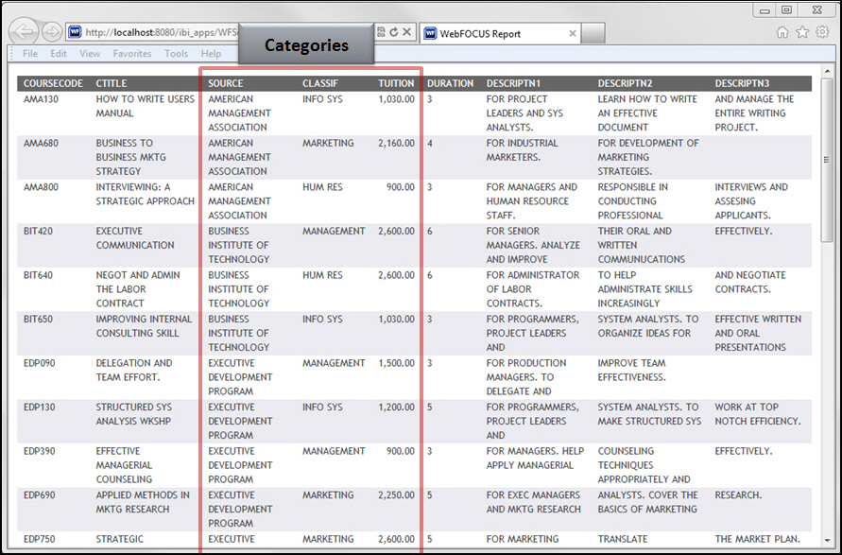The image size is (842, 555).
Task: Open the File menu
Action: 28,54
